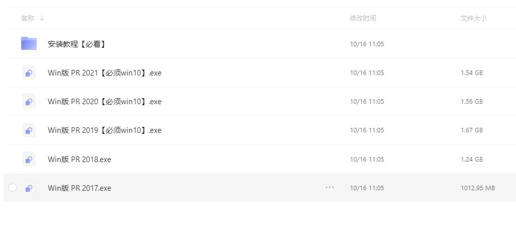
Task: Click the Win版 PR 2018 exe file icon
Action: pos(29,159)
